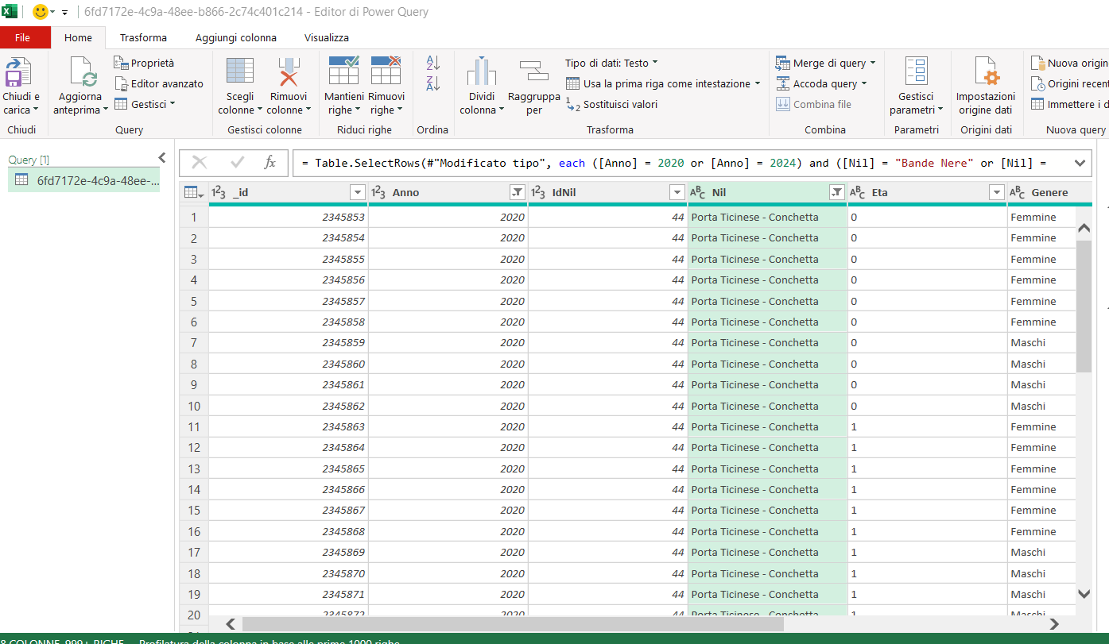The height and width of the screenshot is (644, 1109).
Task: Click the Raggruppa per icon
Action: click(x=533, y=73)
